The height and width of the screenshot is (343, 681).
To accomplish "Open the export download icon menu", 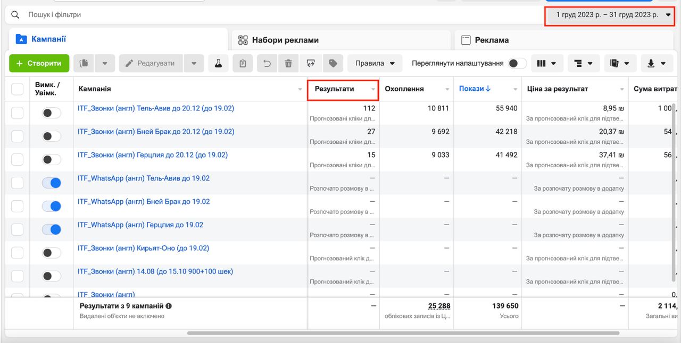I will tap(656, 63).
